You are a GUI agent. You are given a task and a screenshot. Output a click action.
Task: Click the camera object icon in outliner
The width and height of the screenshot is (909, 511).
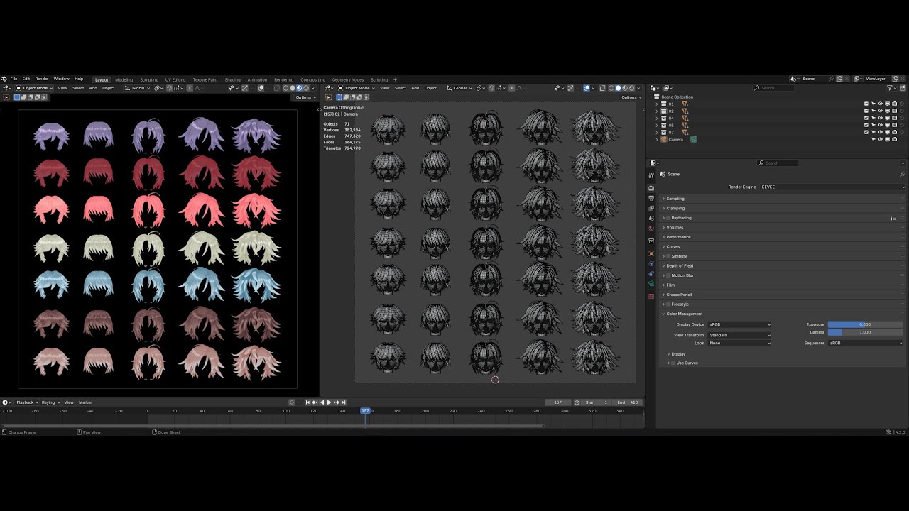pos(664,139)
